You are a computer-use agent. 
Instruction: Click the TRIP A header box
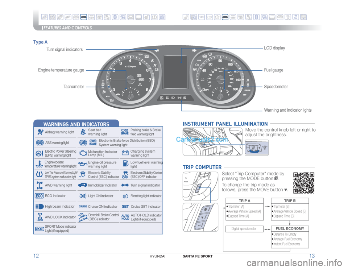click(245, 200)
